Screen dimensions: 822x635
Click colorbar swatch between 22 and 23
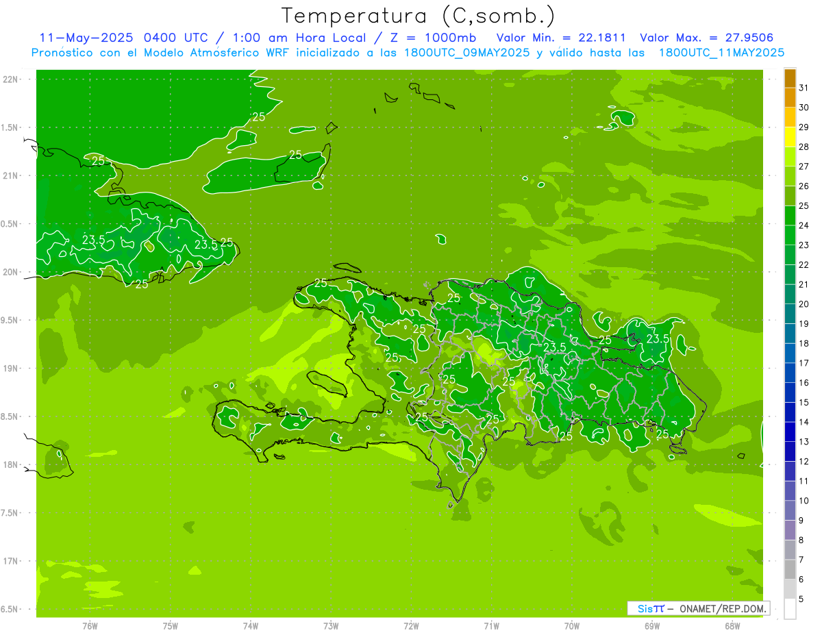(x=790, y=255)
